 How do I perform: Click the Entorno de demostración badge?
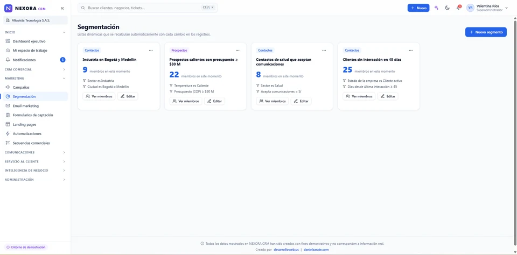click(x=26, y=247)
